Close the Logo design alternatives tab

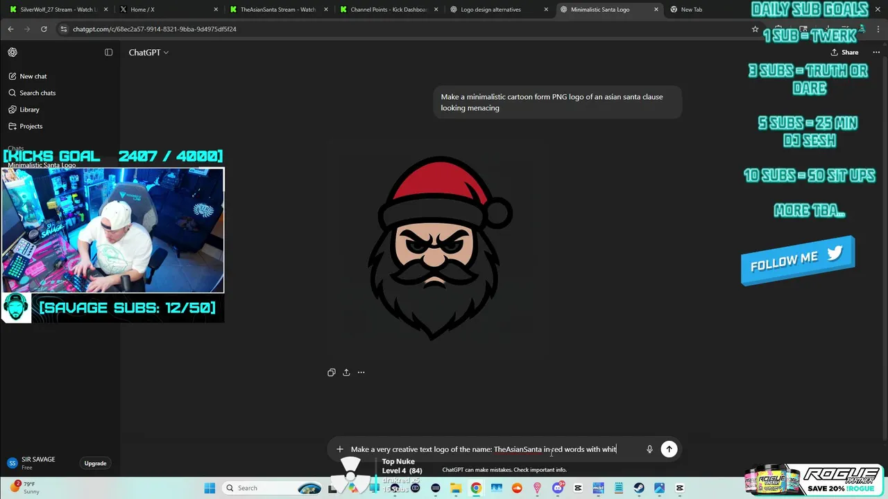[x=546, y=10]
